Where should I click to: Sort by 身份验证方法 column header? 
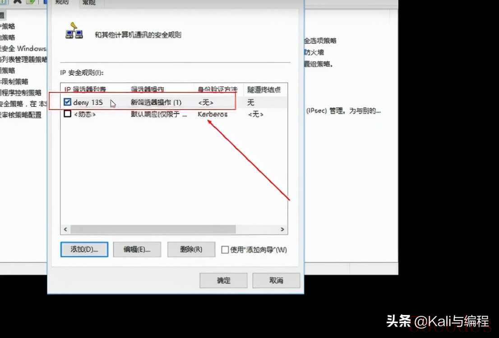217,90
